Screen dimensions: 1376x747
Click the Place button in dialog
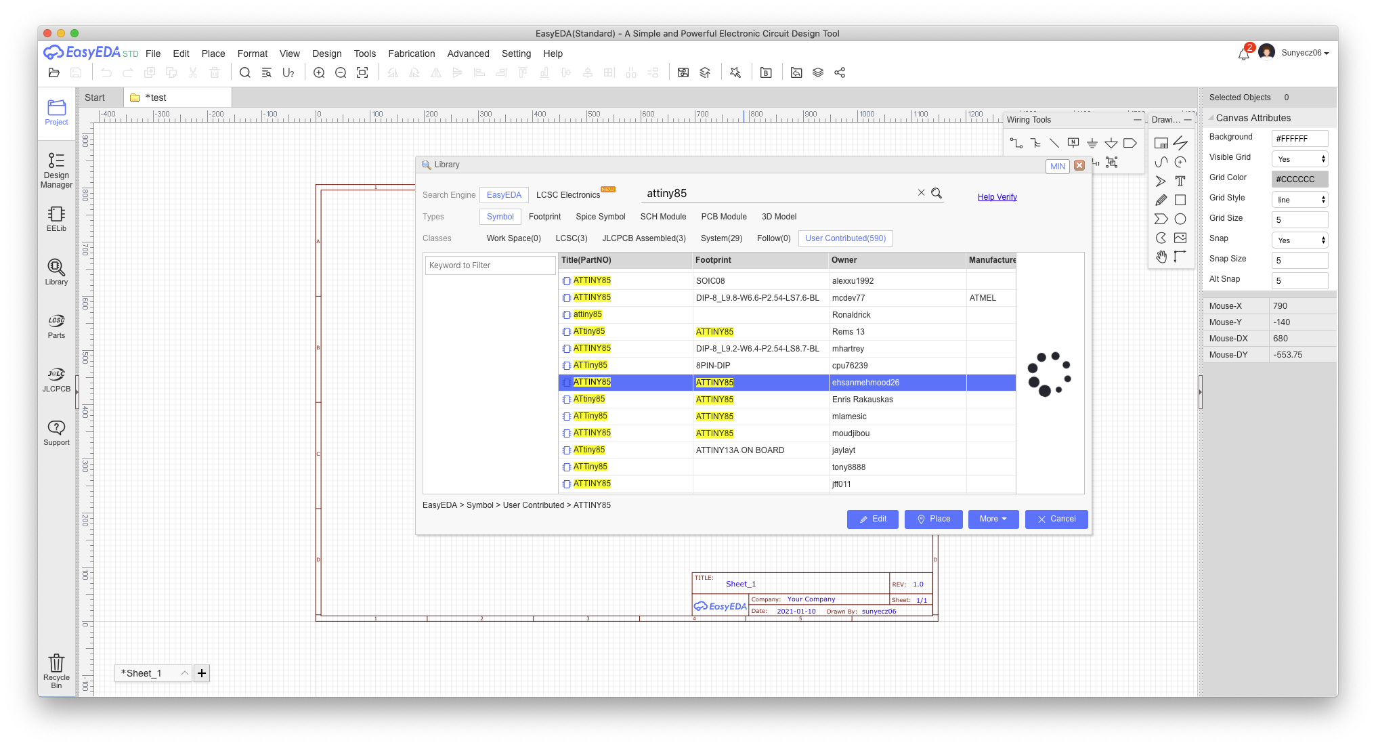933,519
